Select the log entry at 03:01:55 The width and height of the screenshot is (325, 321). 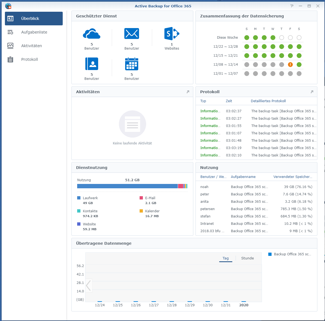[x=256, y=126]
